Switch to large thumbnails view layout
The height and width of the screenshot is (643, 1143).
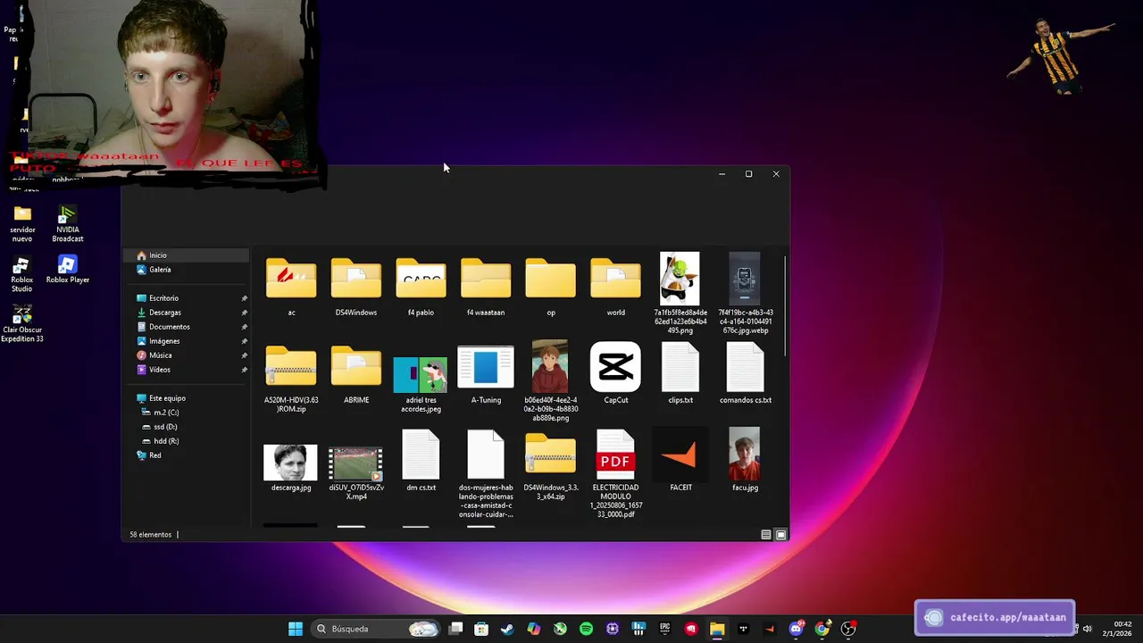pyautogui.click(x=780, y=535)
